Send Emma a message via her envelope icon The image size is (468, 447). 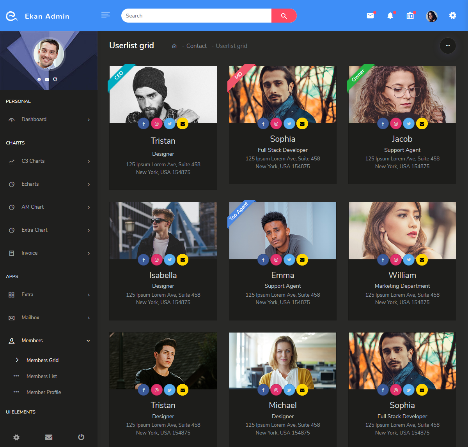pyautogui.click(x=302, y=260)
